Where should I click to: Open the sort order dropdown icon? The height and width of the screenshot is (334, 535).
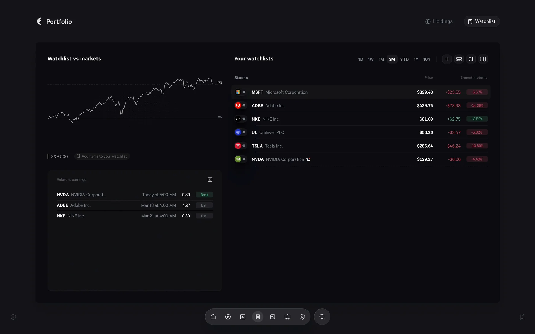coord(471,59)
